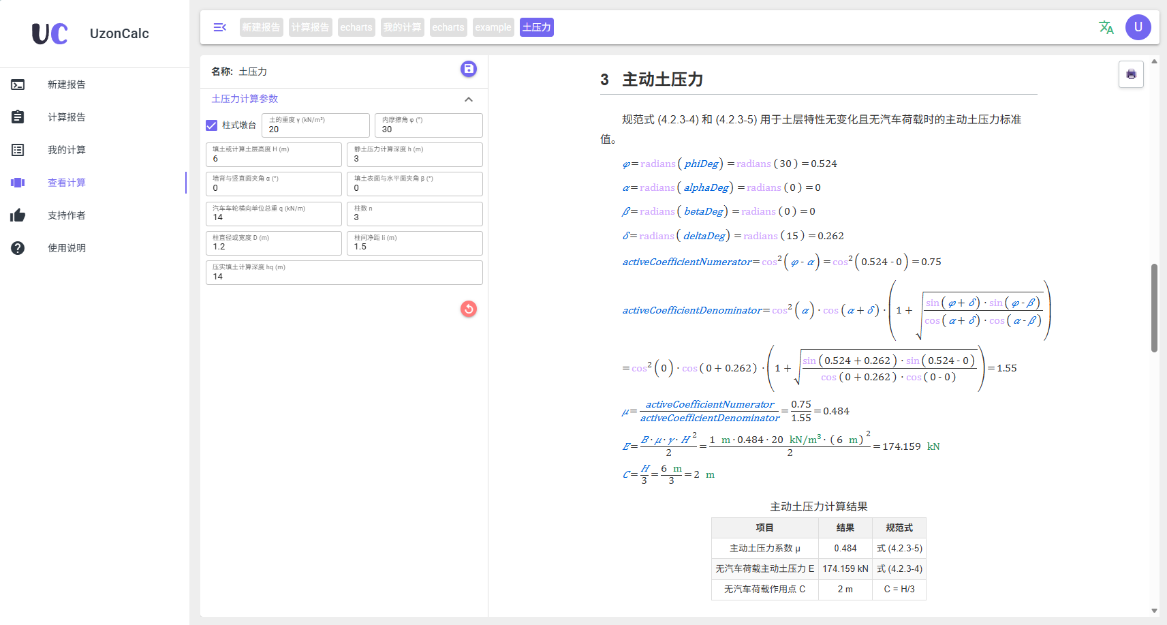Click the 结果 table header
This screenshot has height=625, width=1167.
click(x=845, y=528)
